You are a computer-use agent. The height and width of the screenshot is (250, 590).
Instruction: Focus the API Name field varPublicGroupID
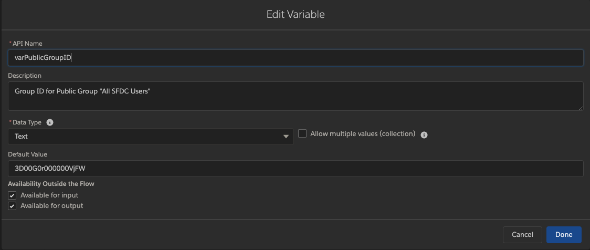(x=295, y=58)
